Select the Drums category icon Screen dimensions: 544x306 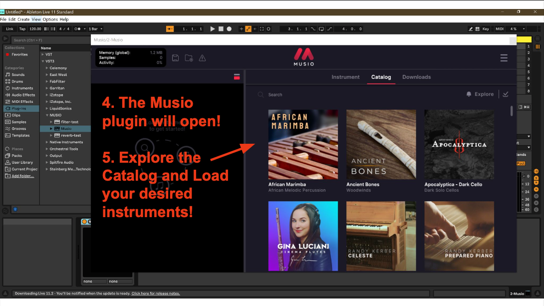tap(7, 81)
